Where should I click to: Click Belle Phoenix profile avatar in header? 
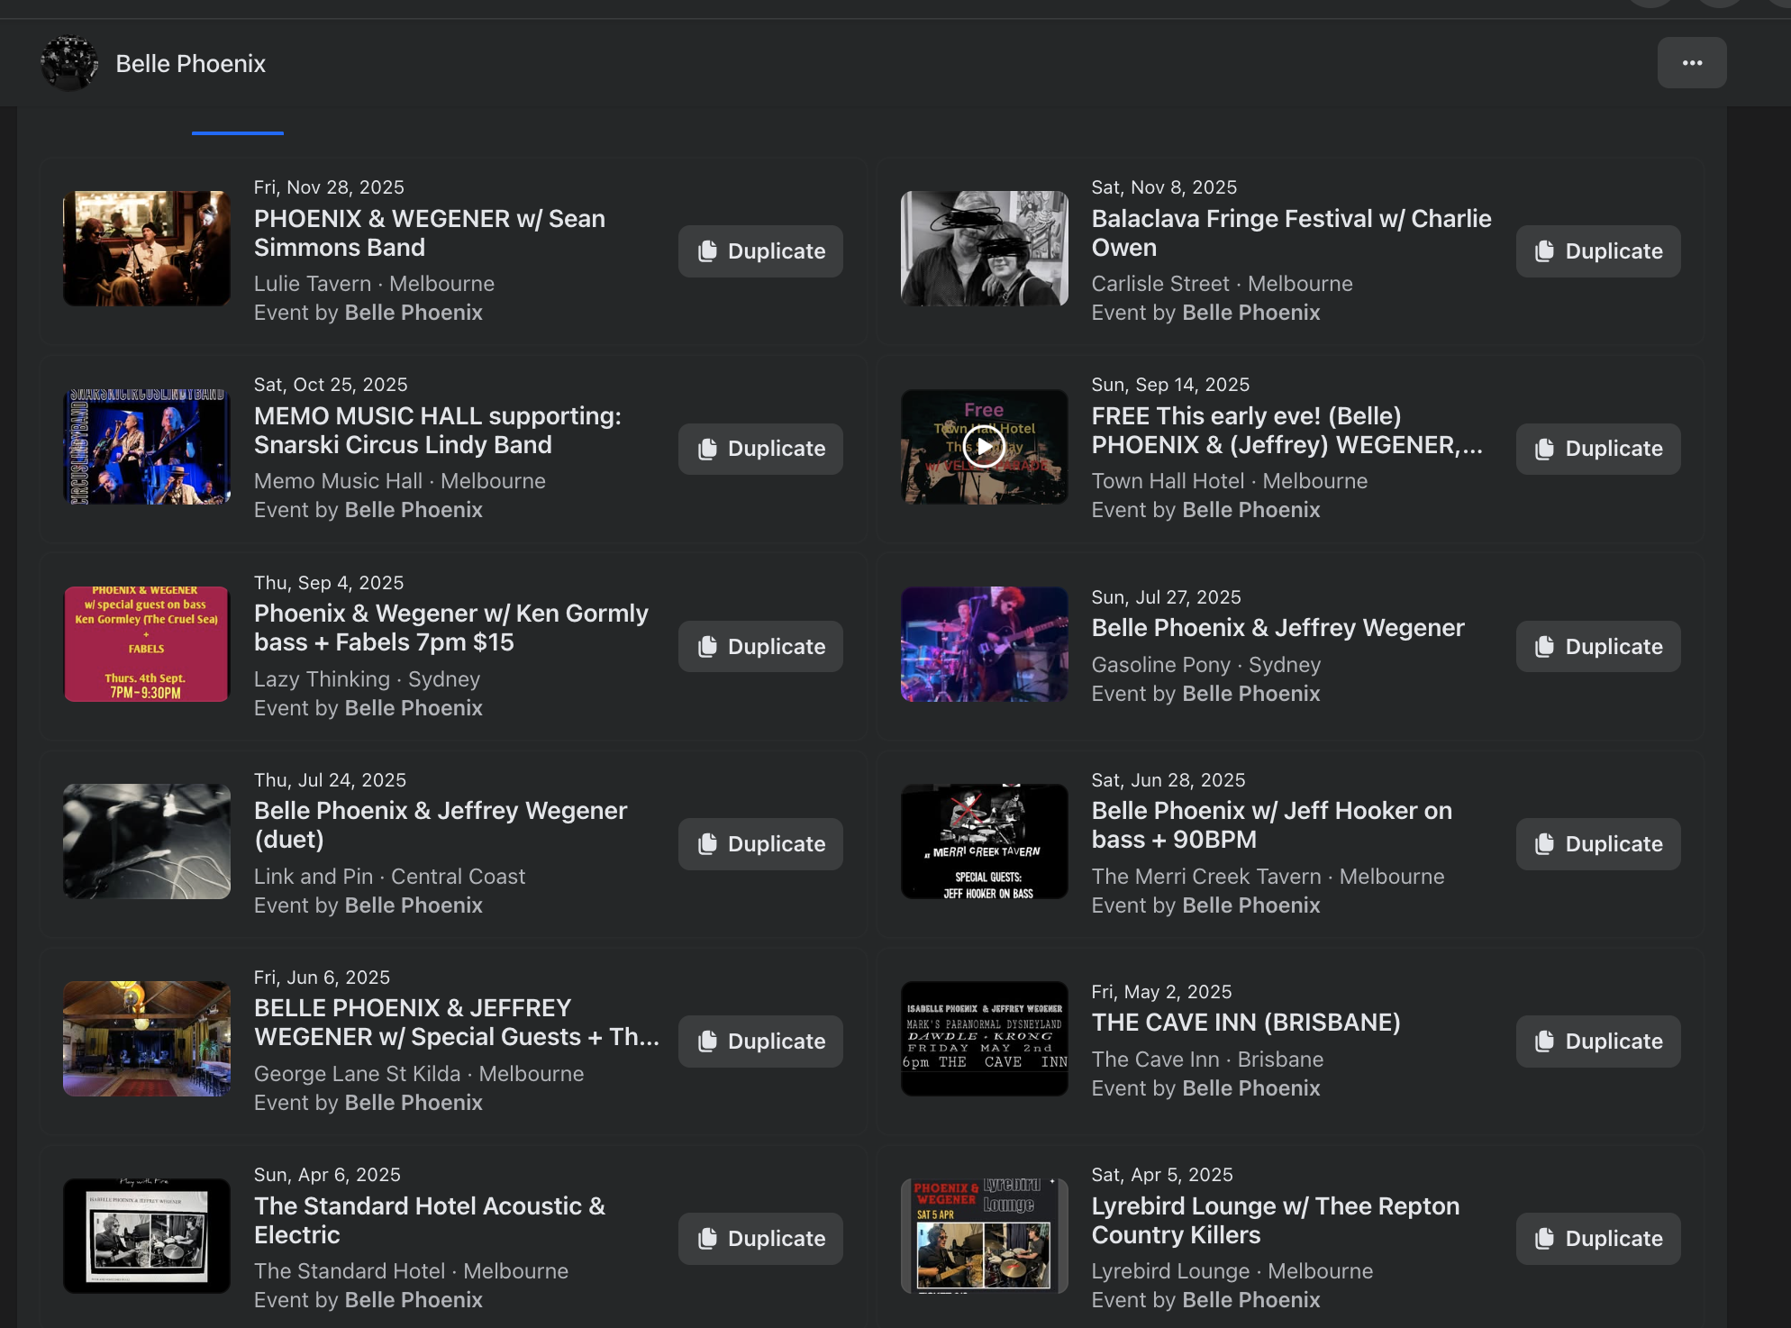point(69,63)
